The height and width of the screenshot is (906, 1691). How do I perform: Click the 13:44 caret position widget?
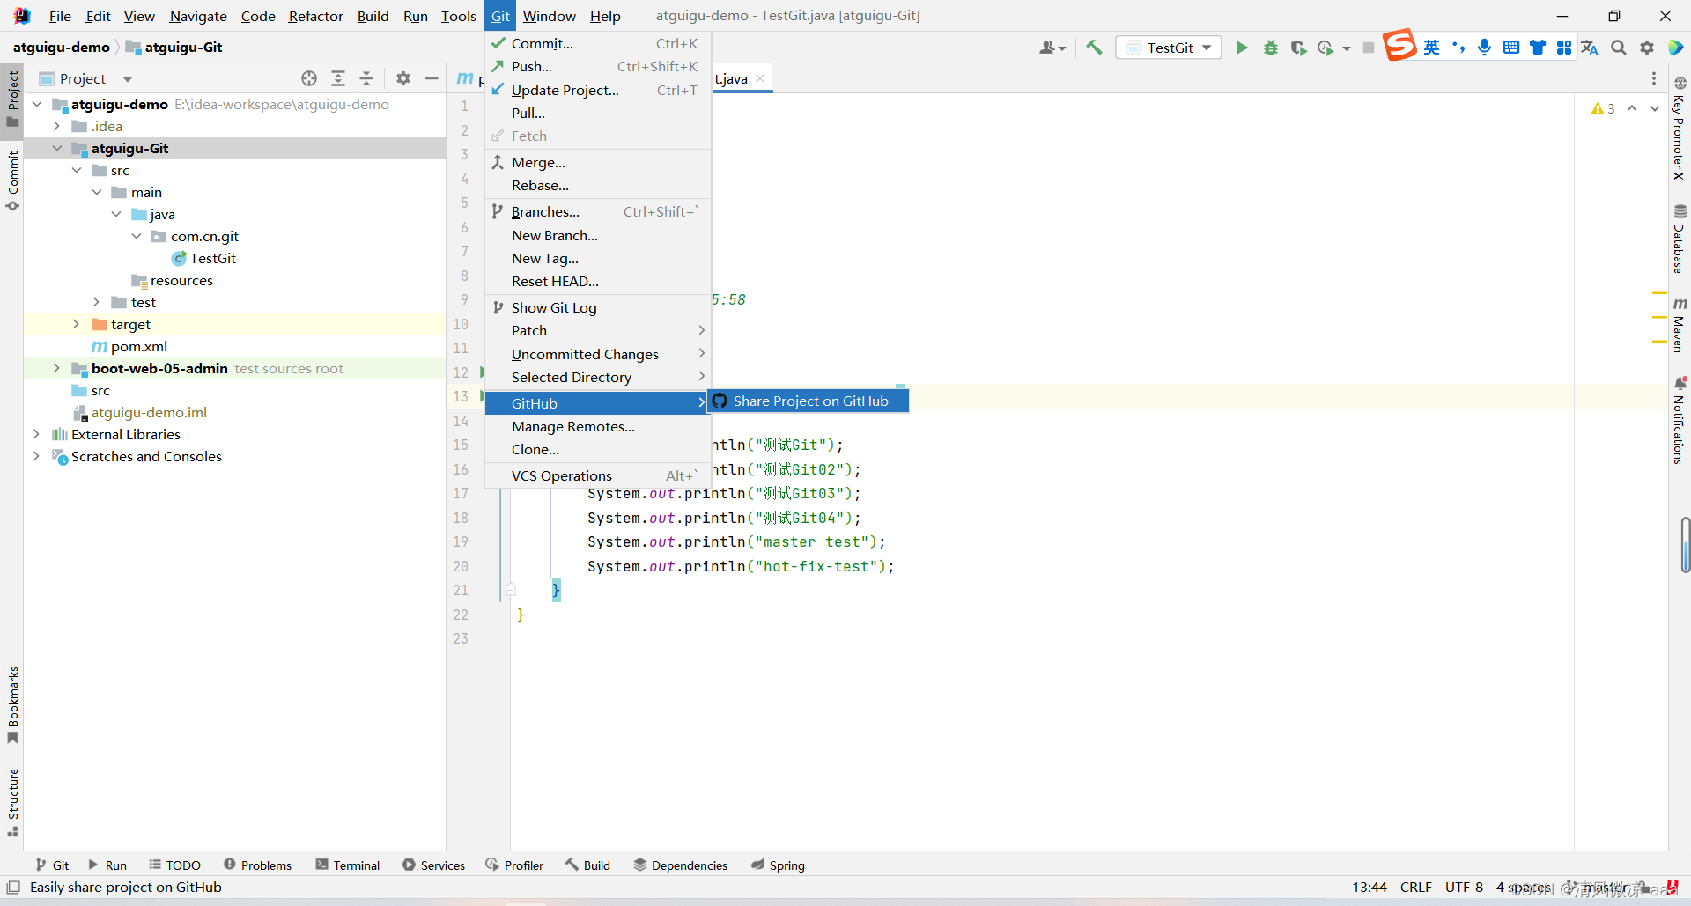(x=1370, y=887)
